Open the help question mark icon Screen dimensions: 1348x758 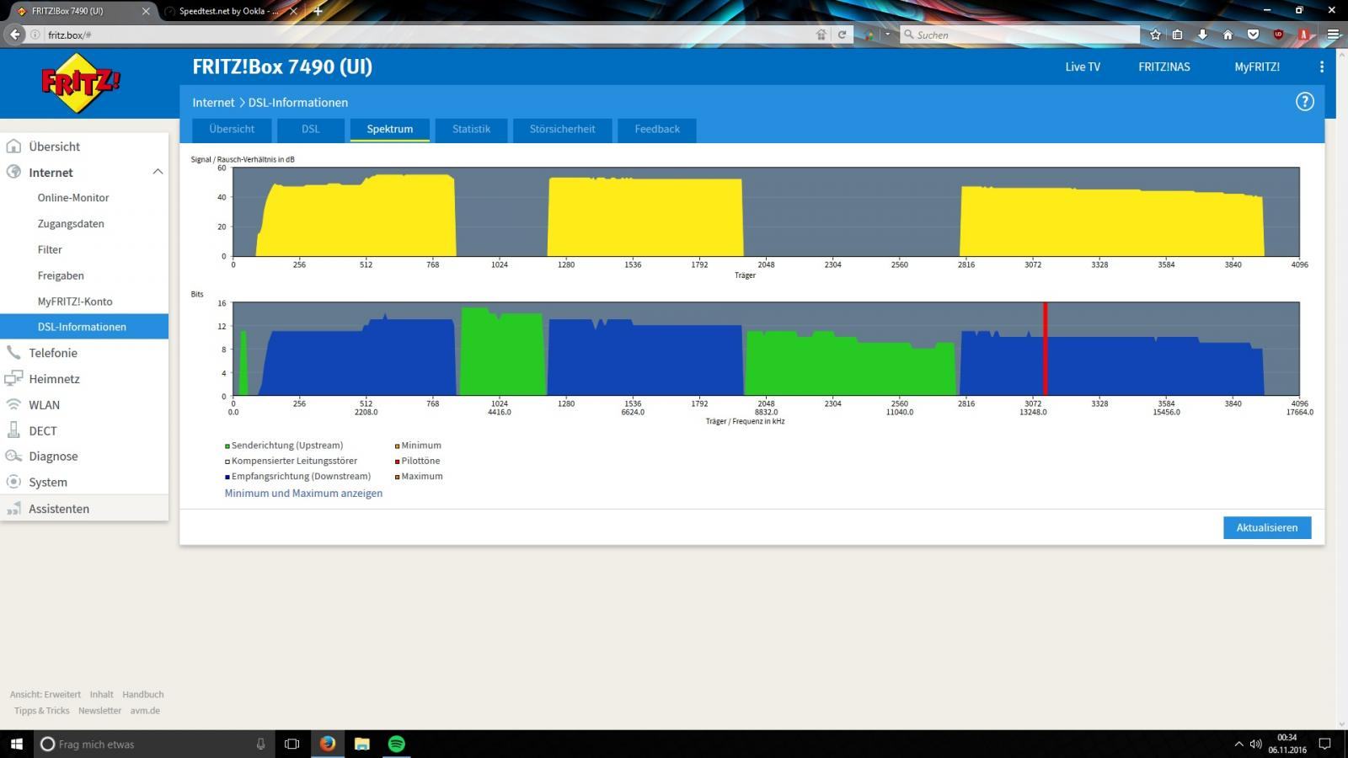pyautogui.click(x=1304, y=102)
